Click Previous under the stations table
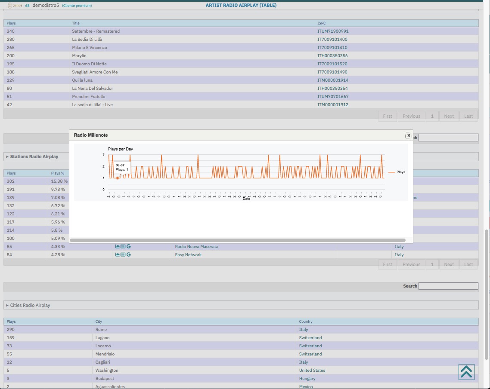The image size is (490, 389). 411,264
